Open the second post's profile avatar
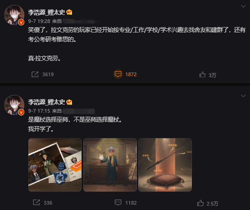This screenshot has width=250, height=210. (x=14, y=105)
